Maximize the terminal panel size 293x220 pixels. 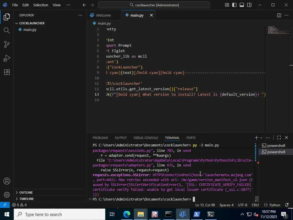tap(279, 138)
